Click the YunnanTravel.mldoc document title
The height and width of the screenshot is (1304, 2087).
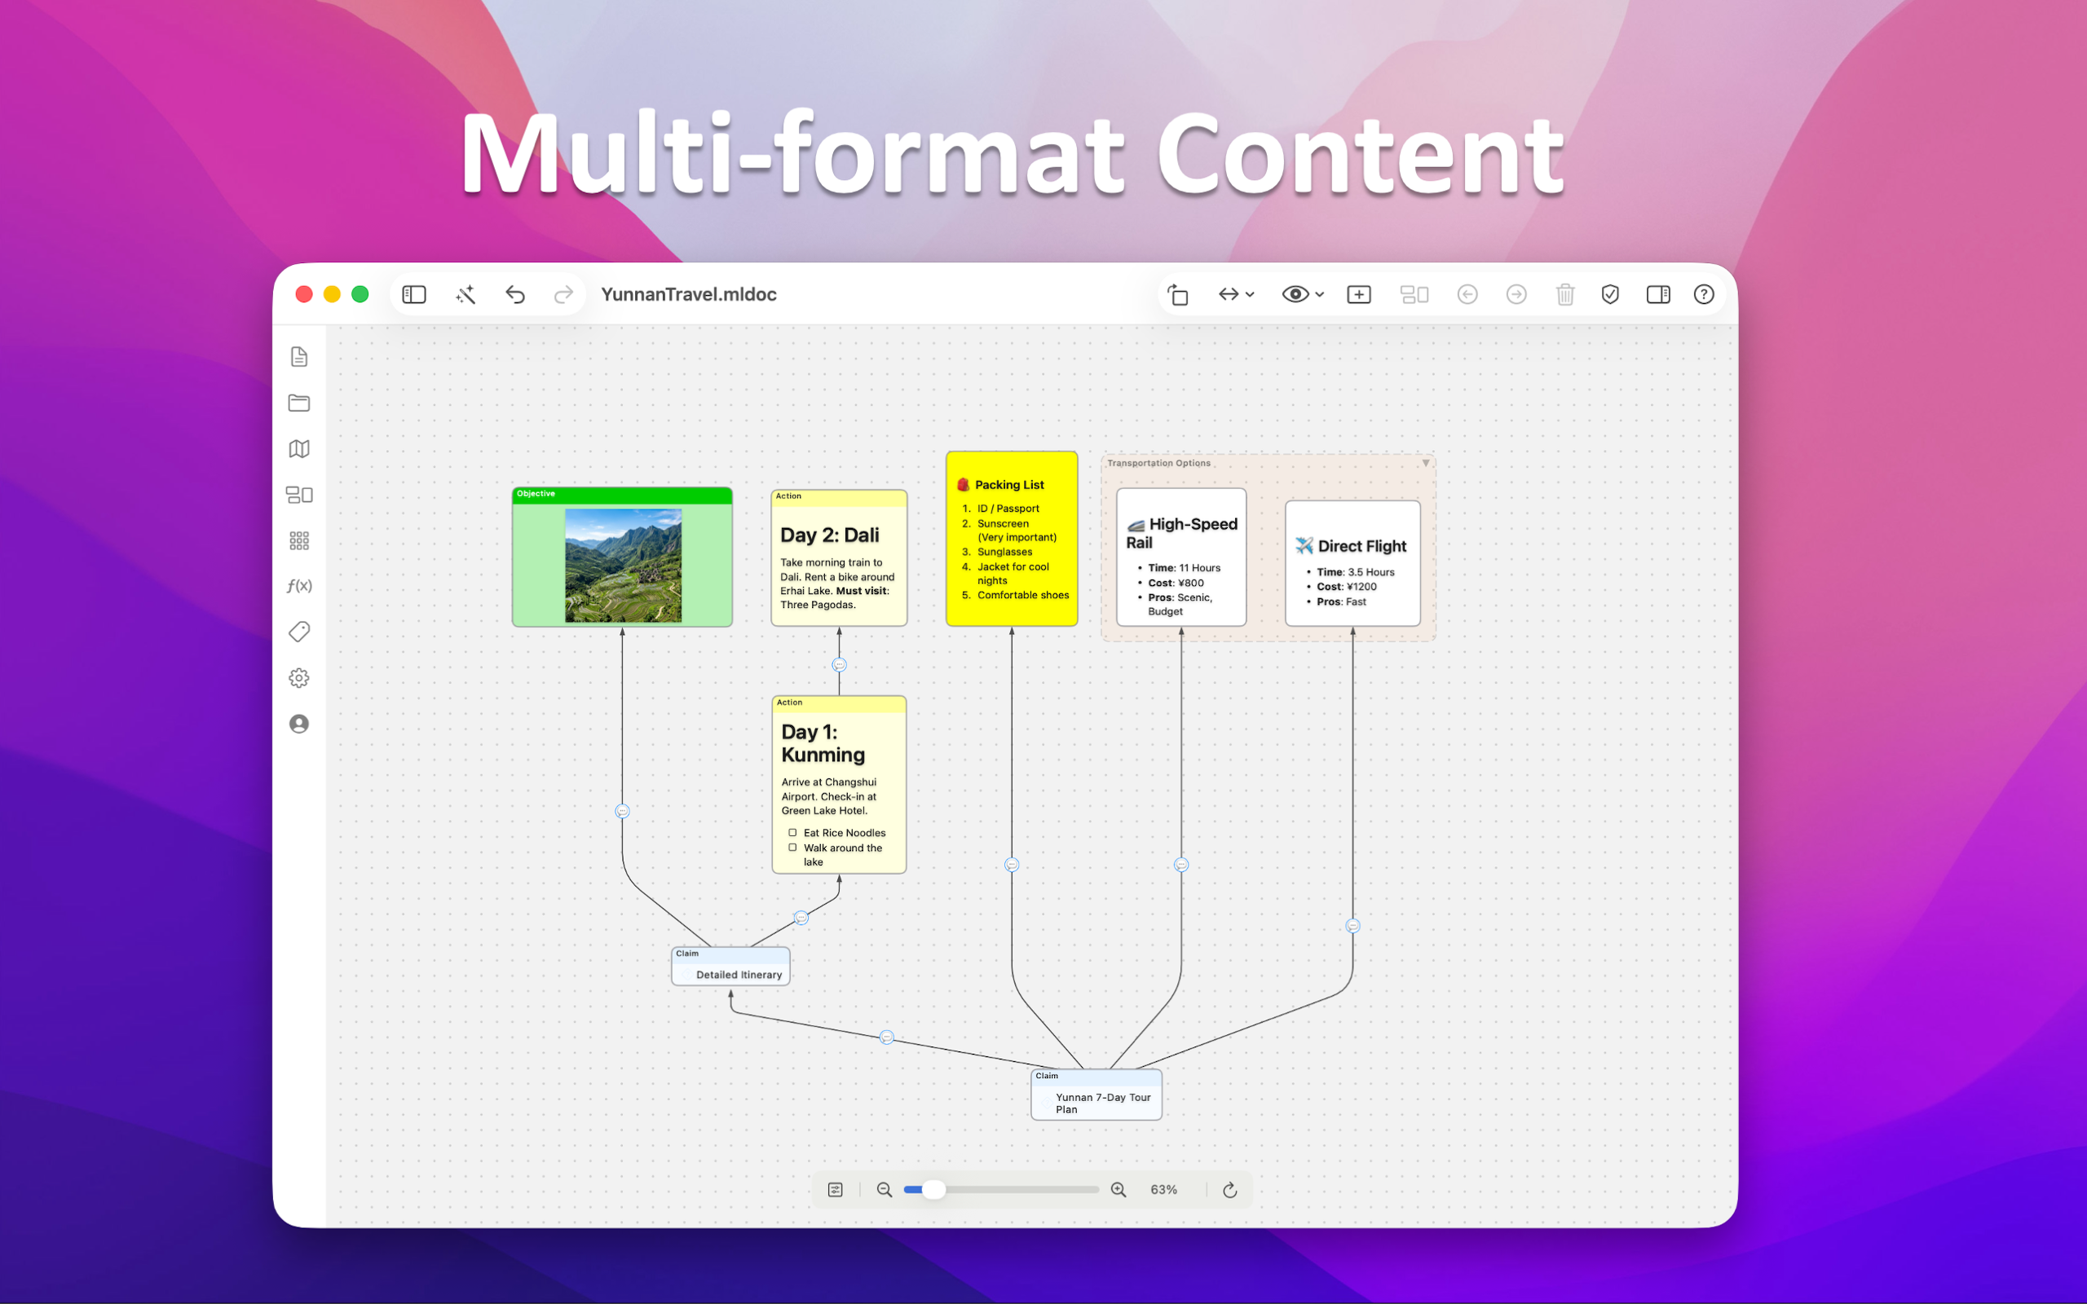(688, 294)
